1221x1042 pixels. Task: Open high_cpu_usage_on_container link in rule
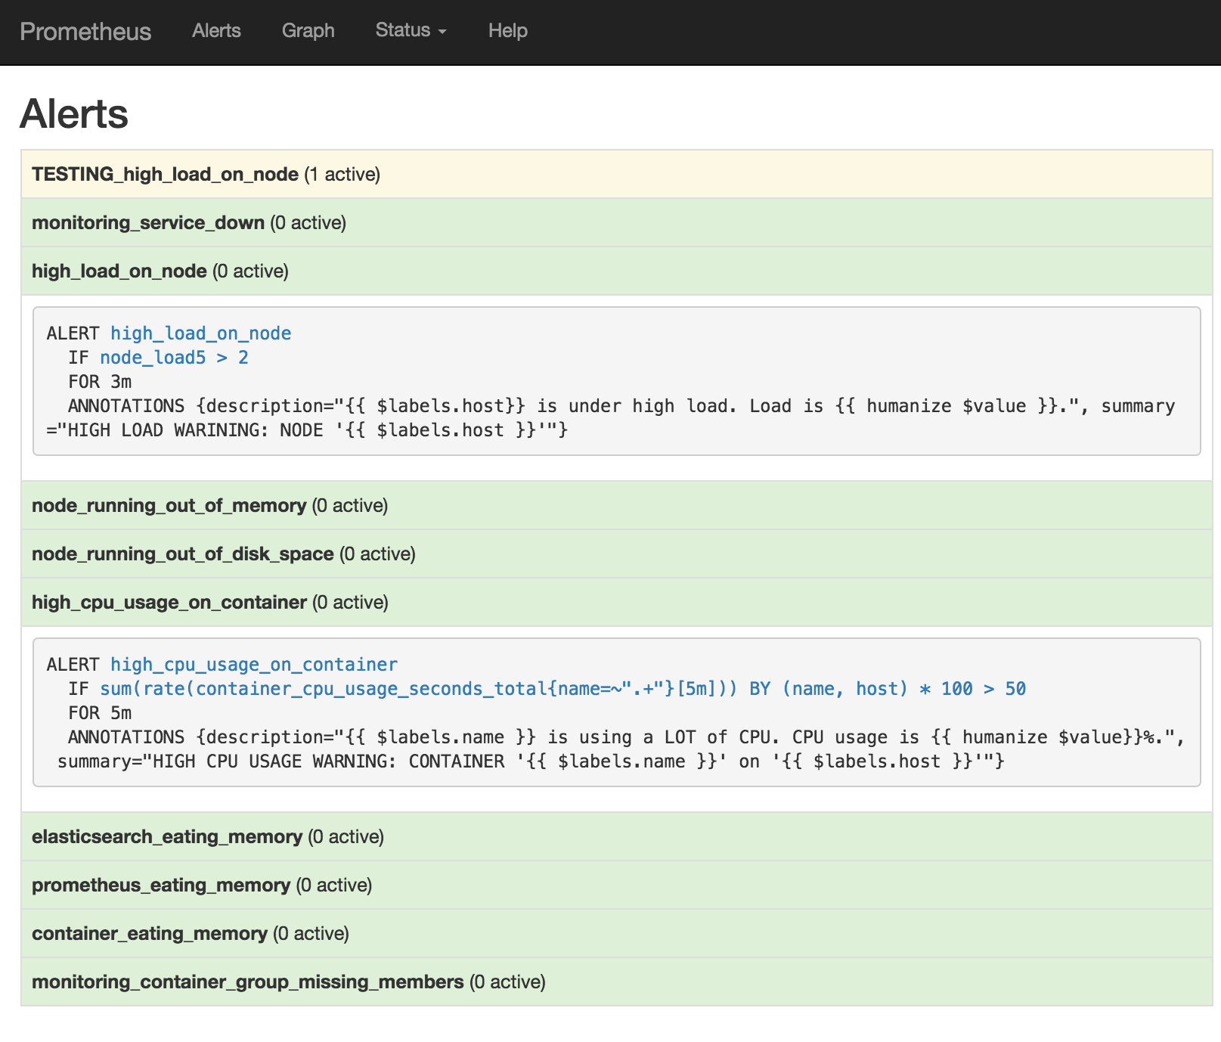coord(254,665)
